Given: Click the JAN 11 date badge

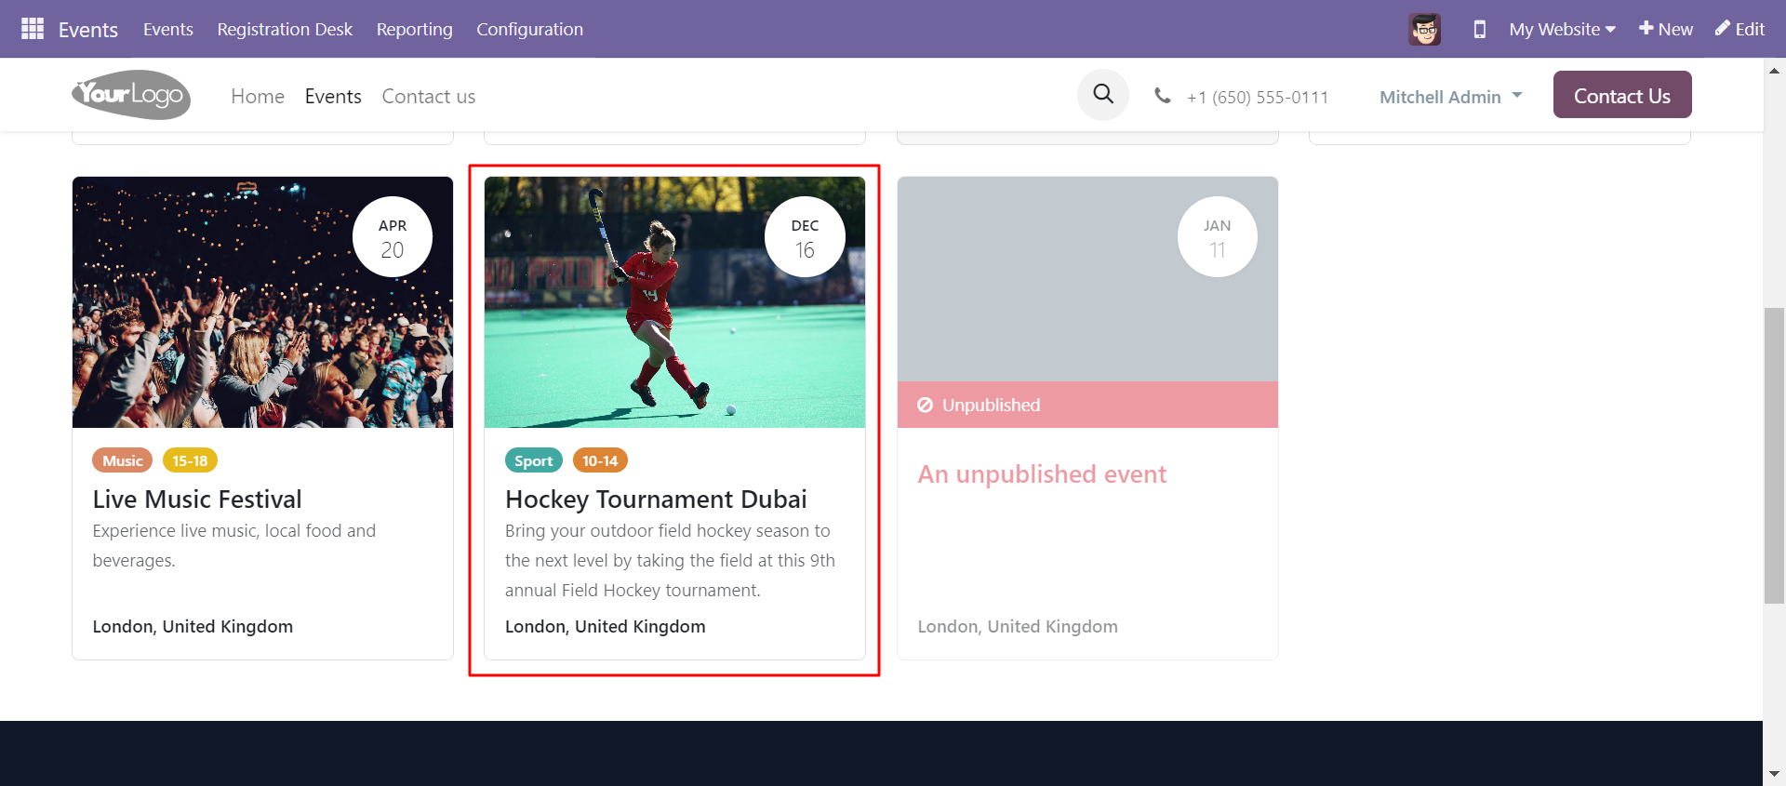Looking at the screenshot, I should point(1218,236).
